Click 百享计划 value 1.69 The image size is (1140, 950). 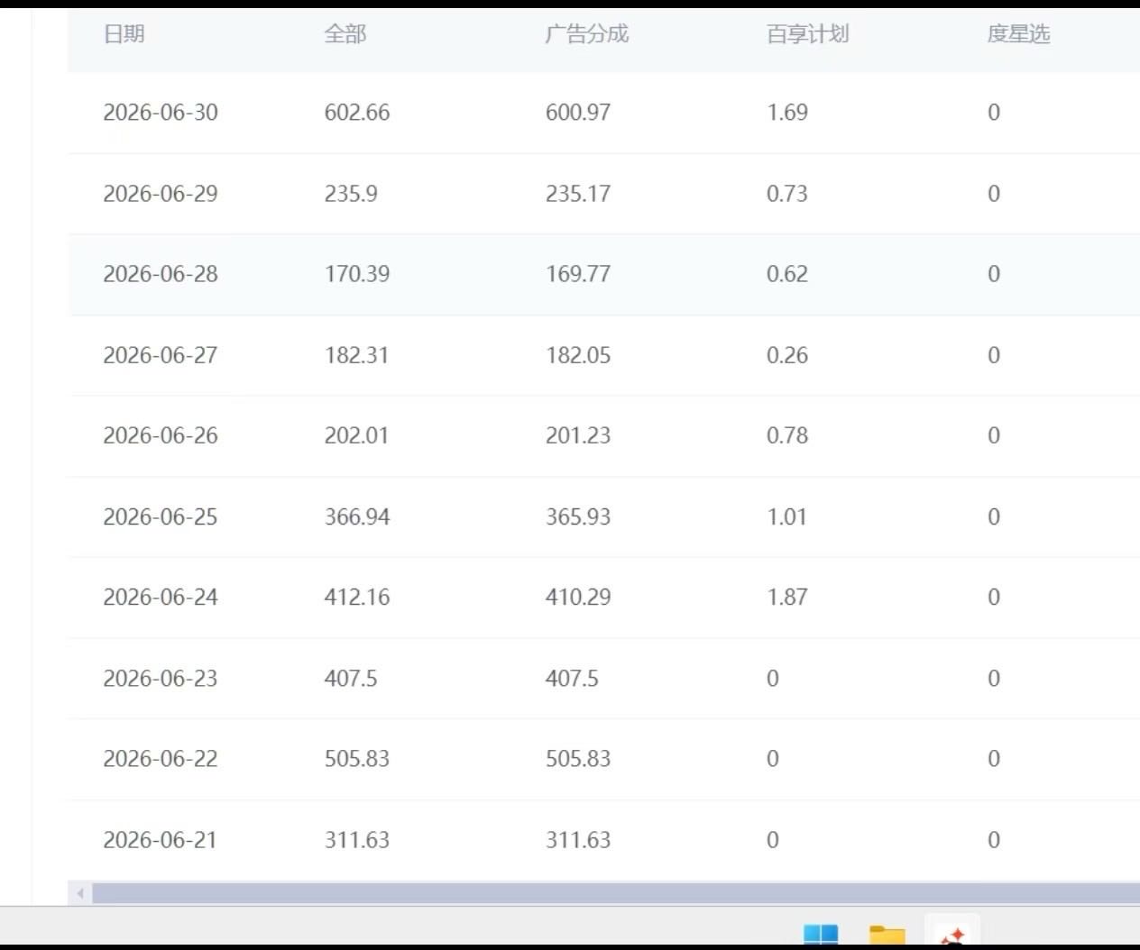[x=787, y=113]
